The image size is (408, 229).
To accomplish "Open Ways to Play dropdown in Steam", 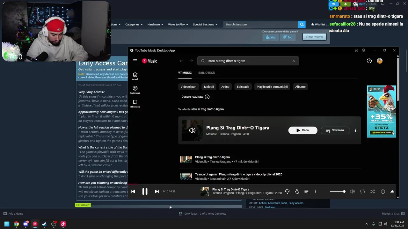I will coord(178,24).
